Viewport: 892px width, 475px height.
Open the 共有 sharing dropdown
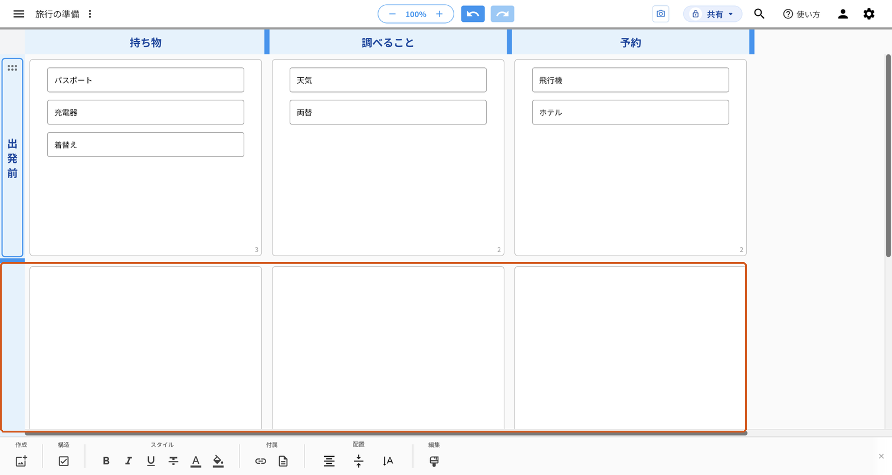pyautogui.click(x=713, y=14)
